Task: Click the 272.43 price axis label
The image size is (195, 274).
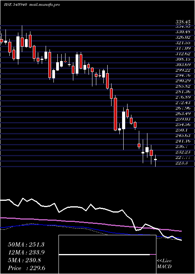Action: click(x=183, y=103)
